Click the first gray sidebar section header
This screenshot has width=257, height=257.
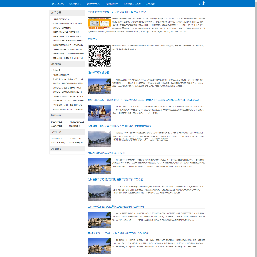pos(67,13)
